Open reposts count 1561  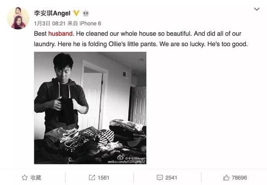(99, 177)
